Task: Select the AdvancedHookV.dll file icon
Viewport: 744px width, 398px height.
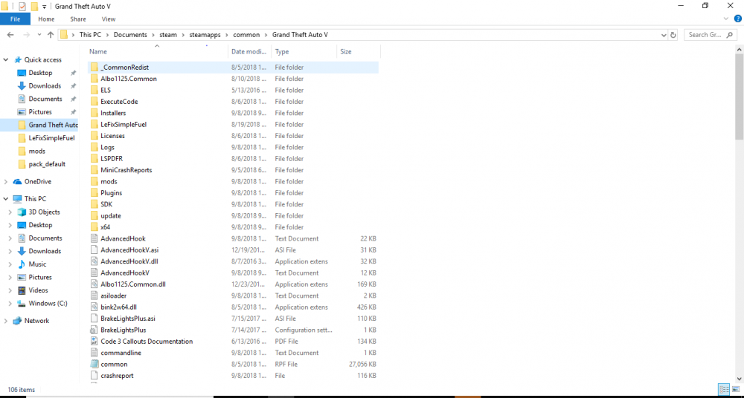Action: point(94,261)
